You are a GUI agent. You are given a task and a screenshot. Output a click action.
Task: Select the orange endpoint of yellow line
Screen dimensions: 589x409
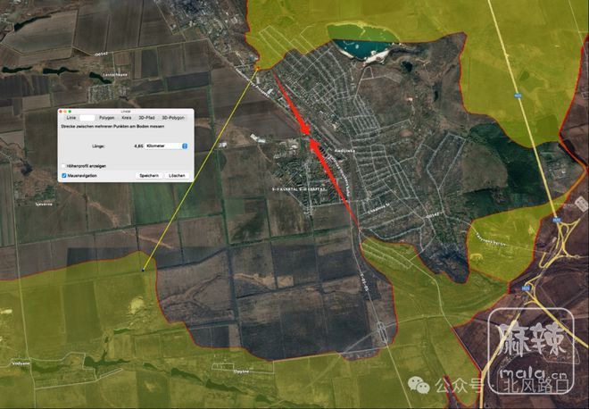[258, 67]
